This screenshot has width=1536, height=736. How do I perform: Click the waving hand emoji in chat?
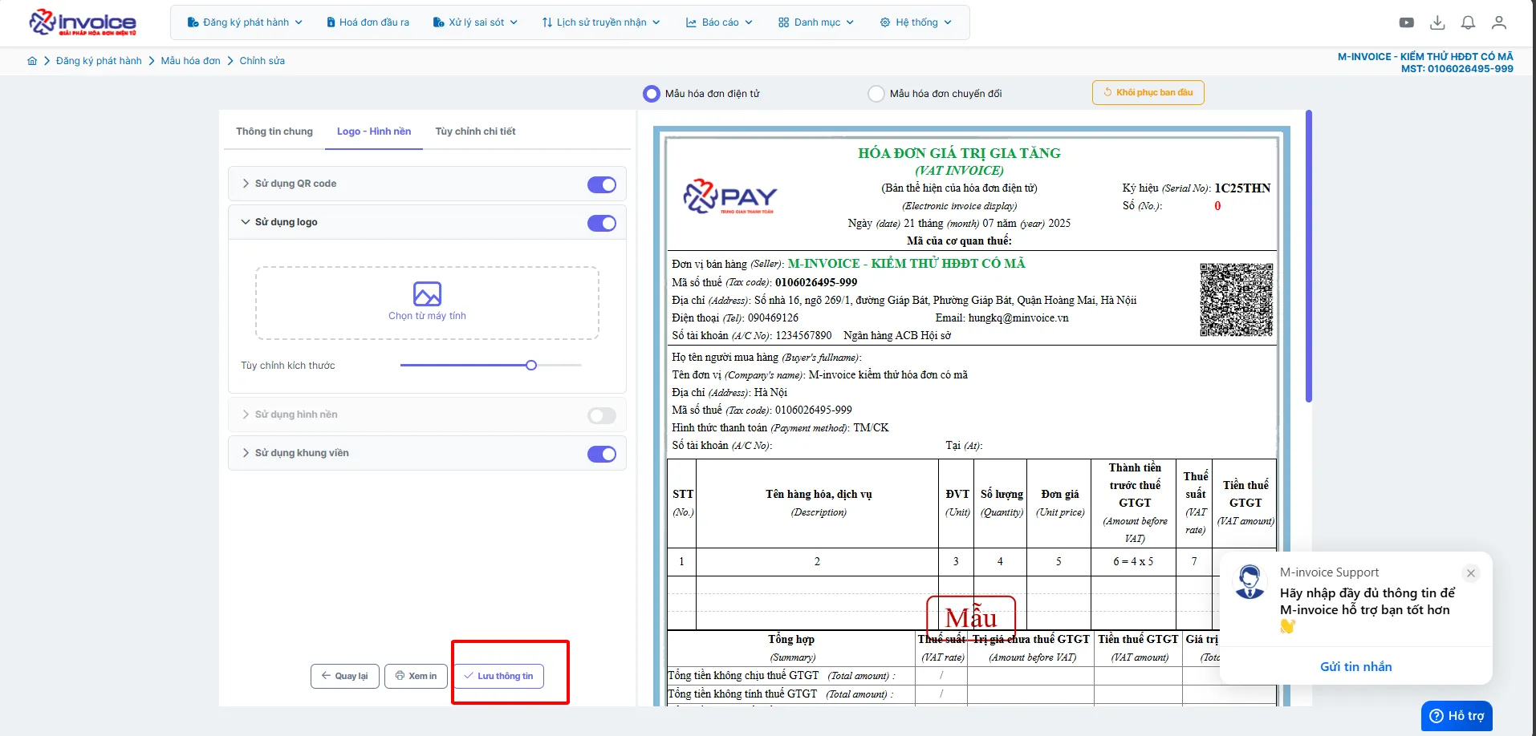point(1287,626)
